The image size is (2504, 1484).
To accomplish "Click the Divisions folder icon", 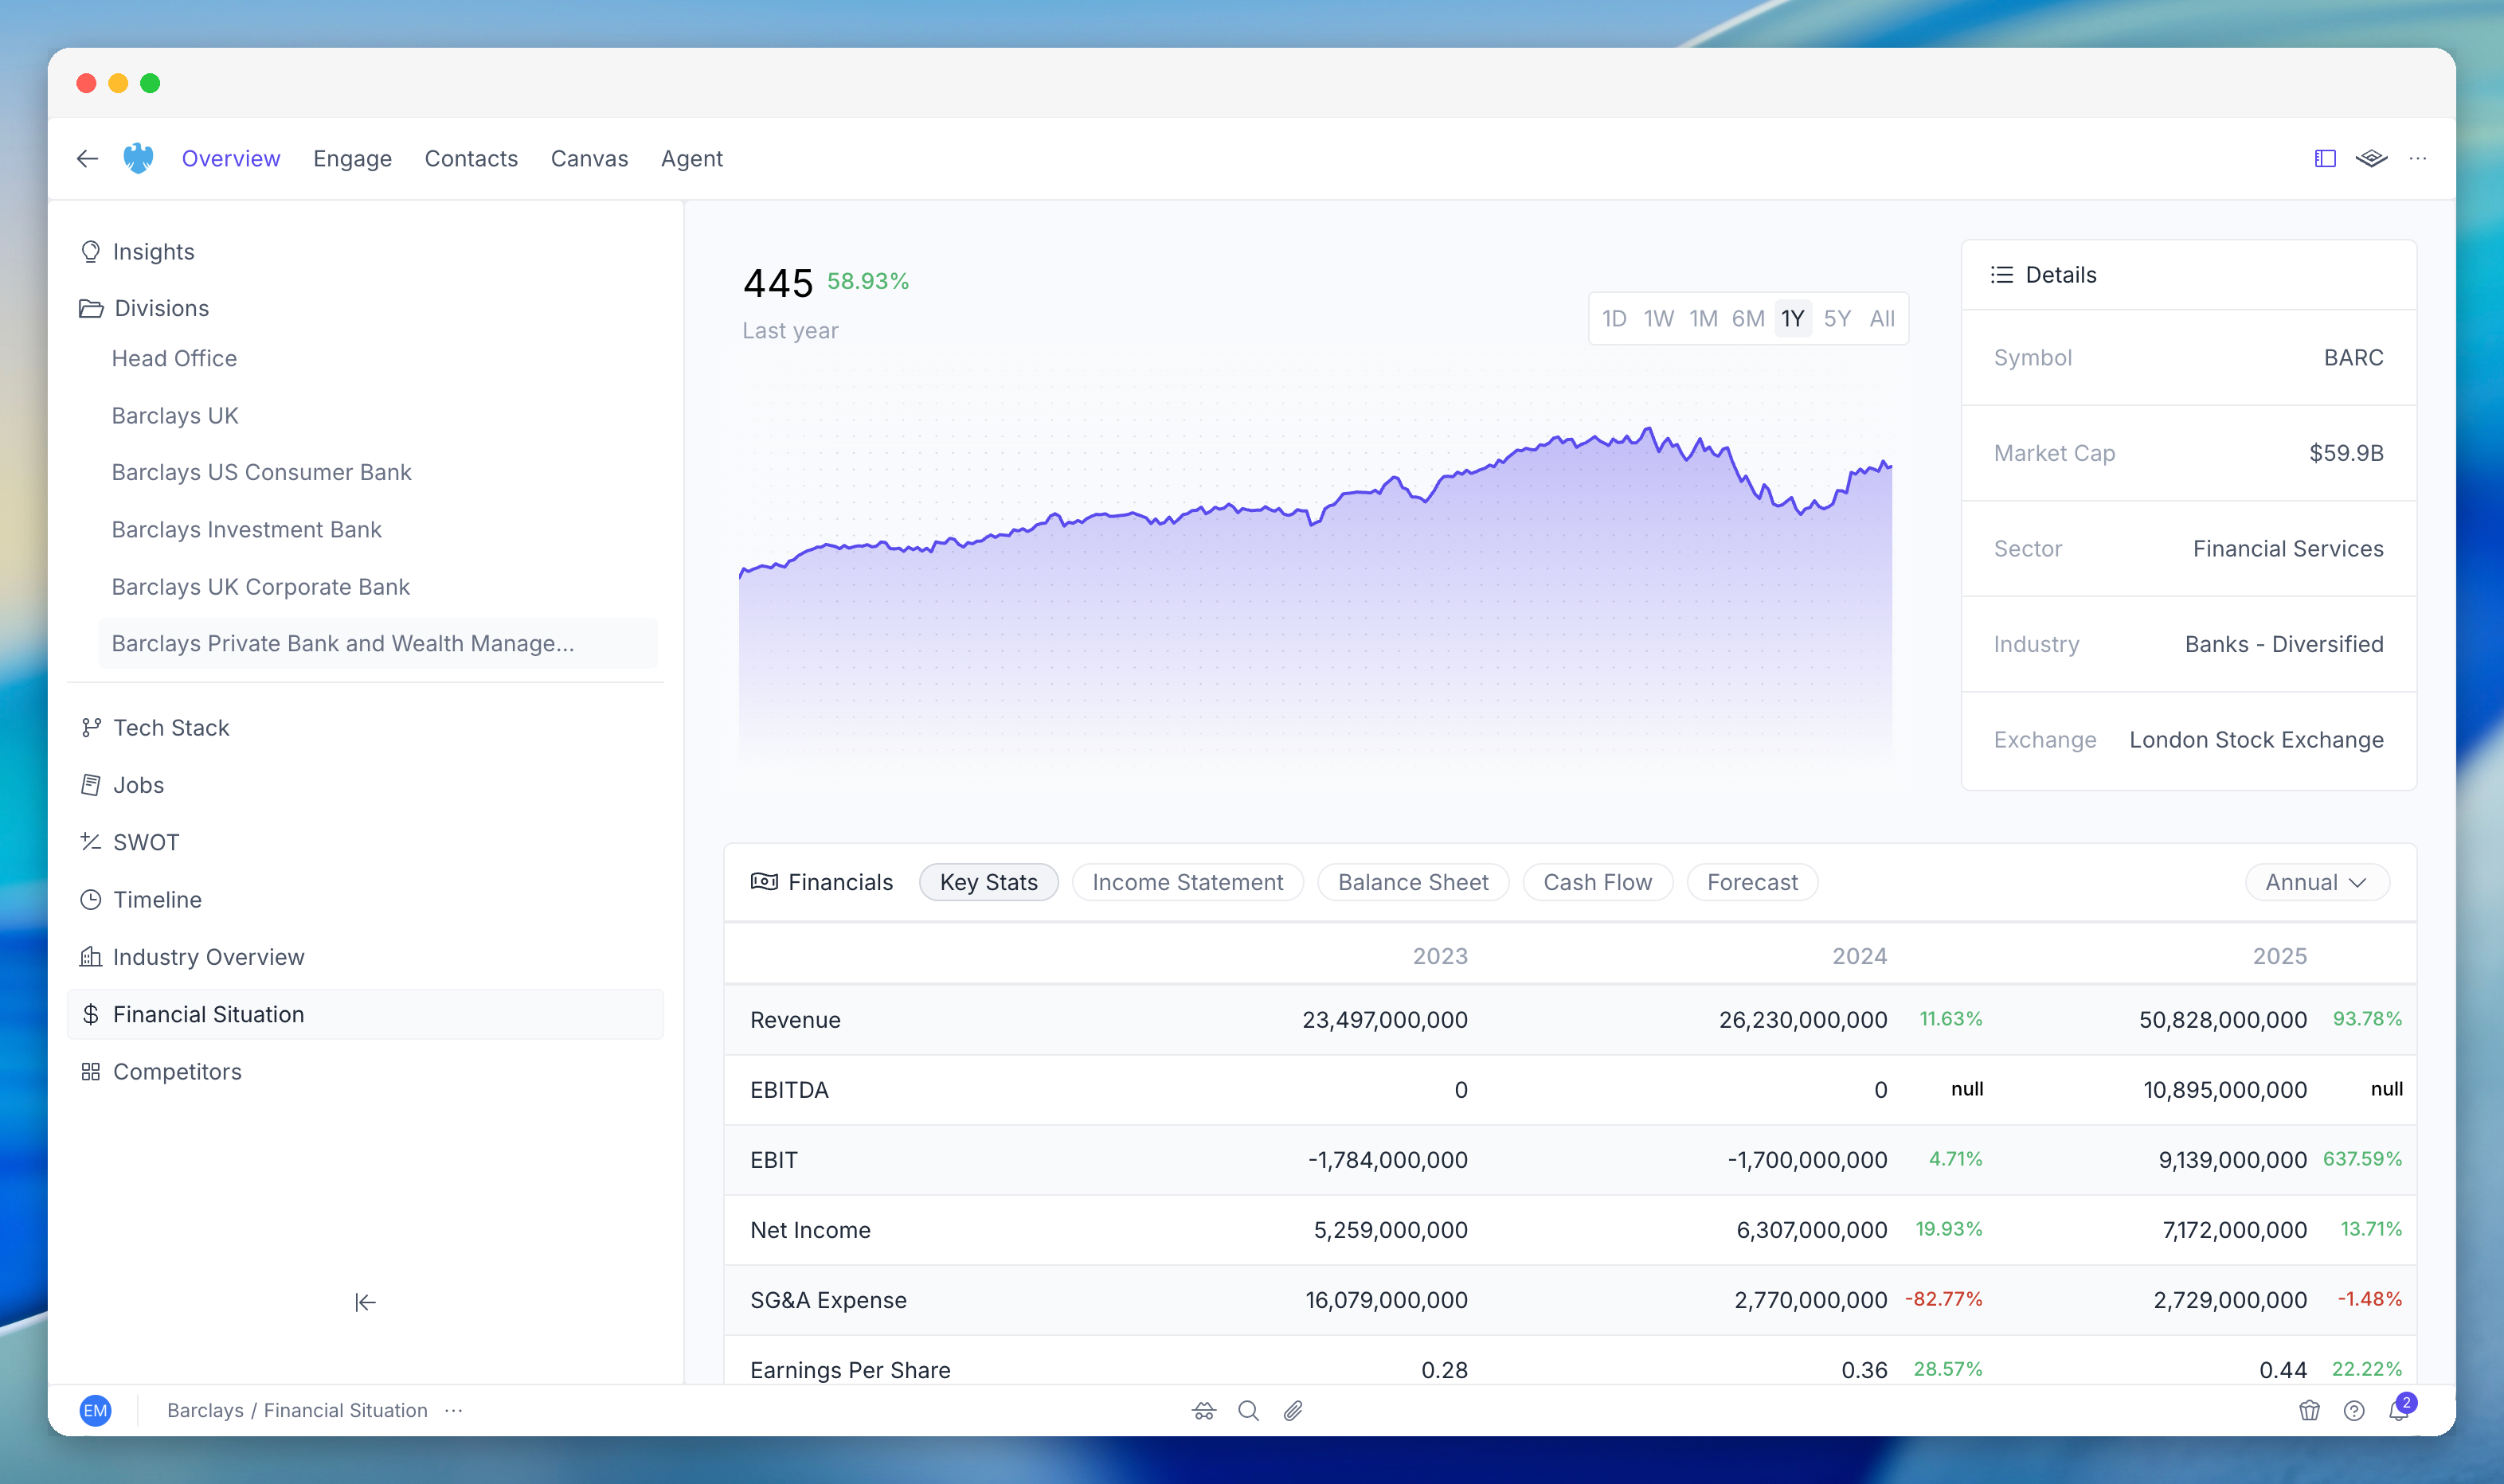I will (91, 308).
